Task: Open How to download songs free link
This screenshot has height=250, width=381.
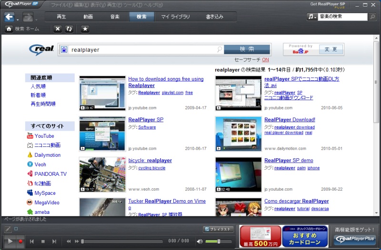Action: click(x=166, y=82)
